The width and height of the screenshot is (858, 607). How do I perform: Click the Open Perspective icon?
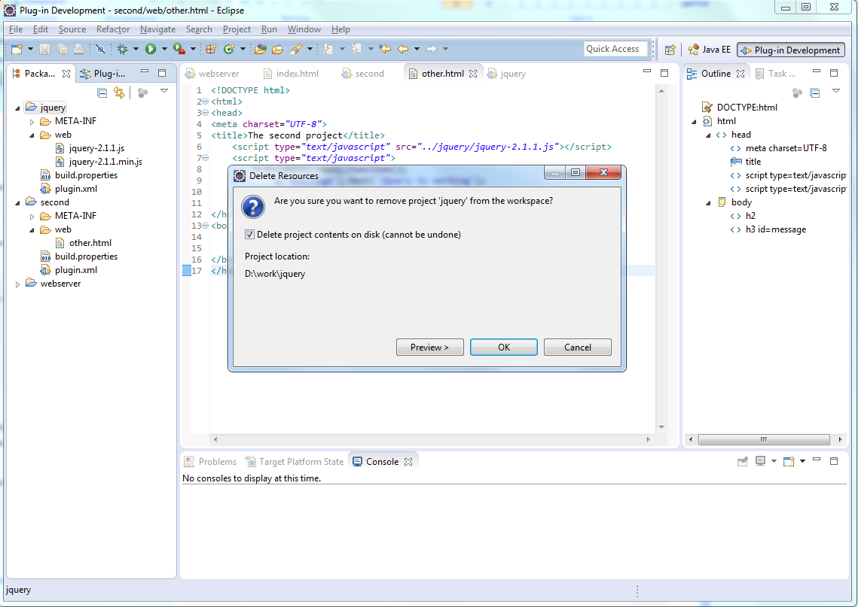670,50
